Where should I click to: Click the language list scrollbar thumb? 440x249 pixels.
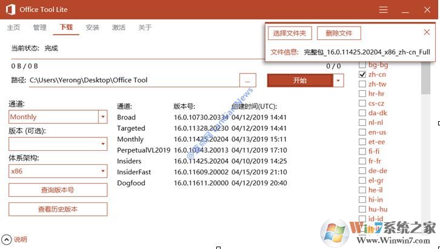tap(425, 78)
